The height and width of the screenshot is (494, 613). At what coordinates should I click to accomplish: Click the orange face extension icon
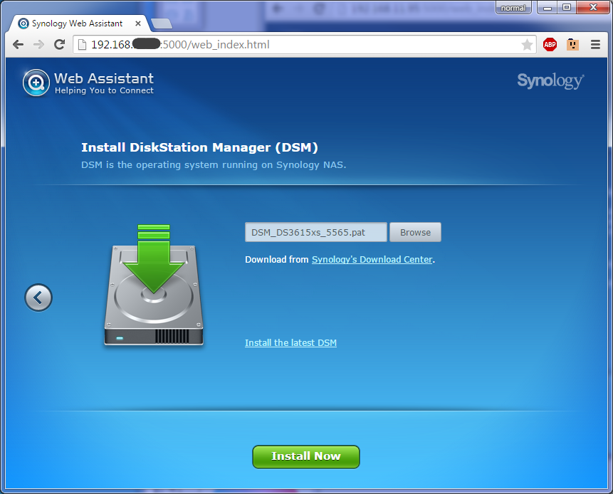point(572,45)
